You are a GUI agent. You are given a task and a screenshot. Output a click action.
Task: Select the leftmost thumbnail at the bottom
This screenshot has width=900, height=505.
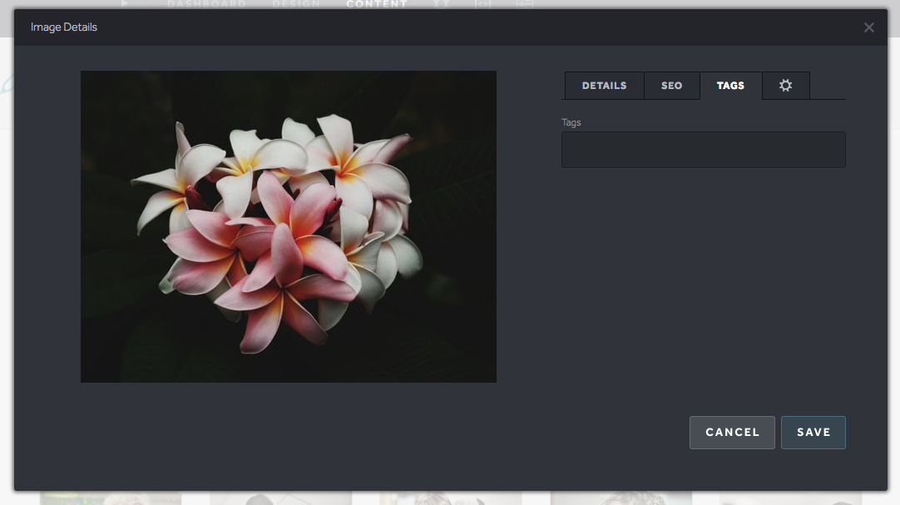111,498
